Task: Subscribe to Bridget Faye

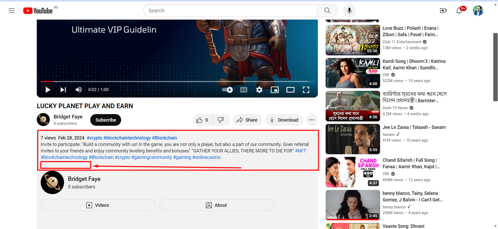Action: [x=106, y=120]
